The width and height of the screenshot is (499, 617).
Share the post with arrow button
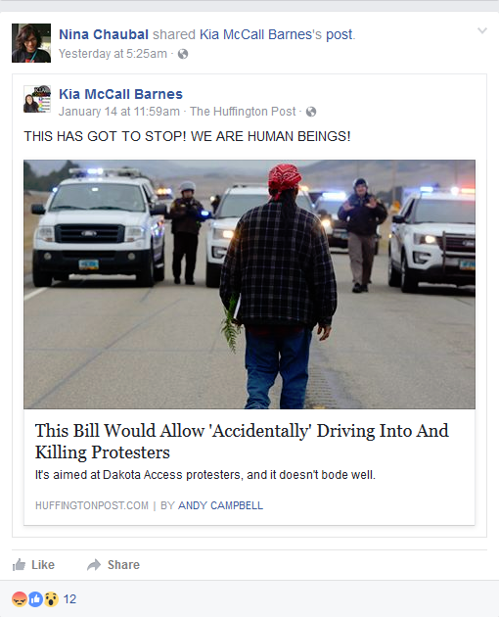(x=113, y=565)
